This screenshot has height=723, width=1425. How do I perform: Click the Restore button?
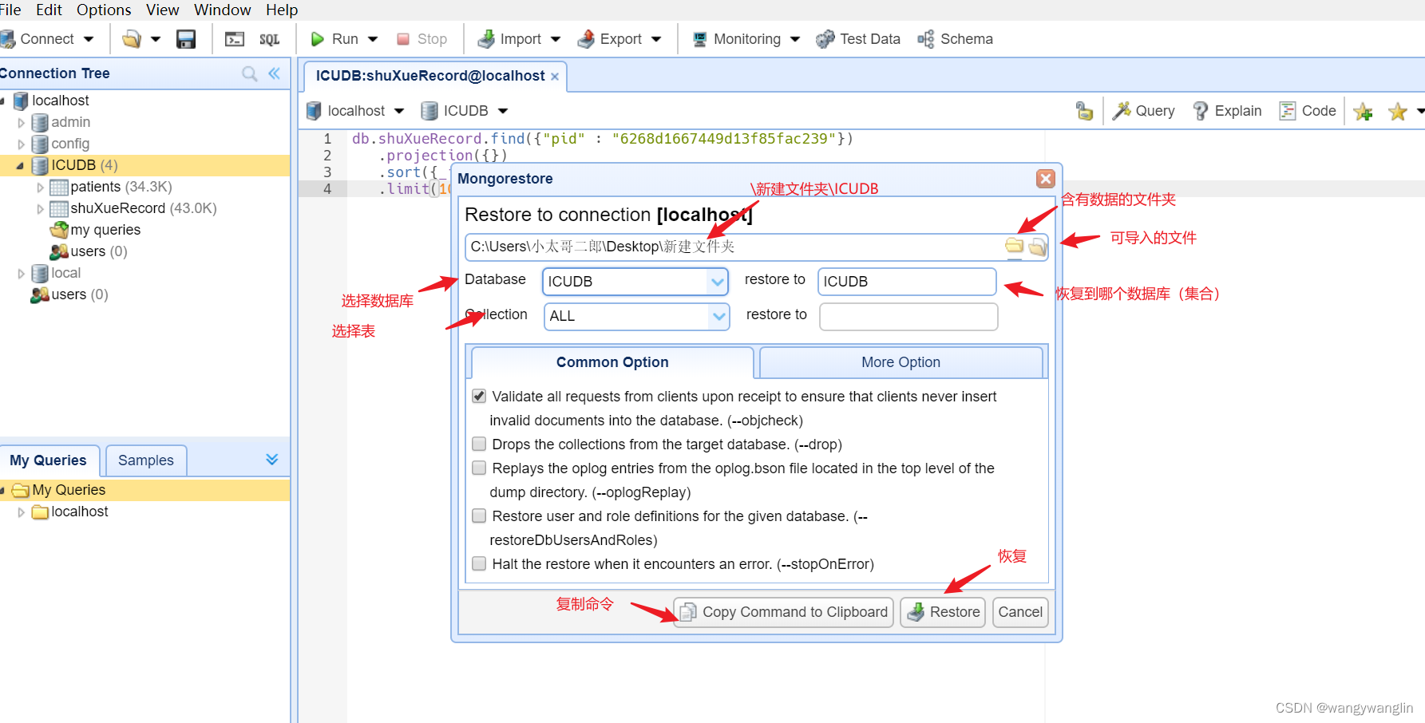click(943, 612)
